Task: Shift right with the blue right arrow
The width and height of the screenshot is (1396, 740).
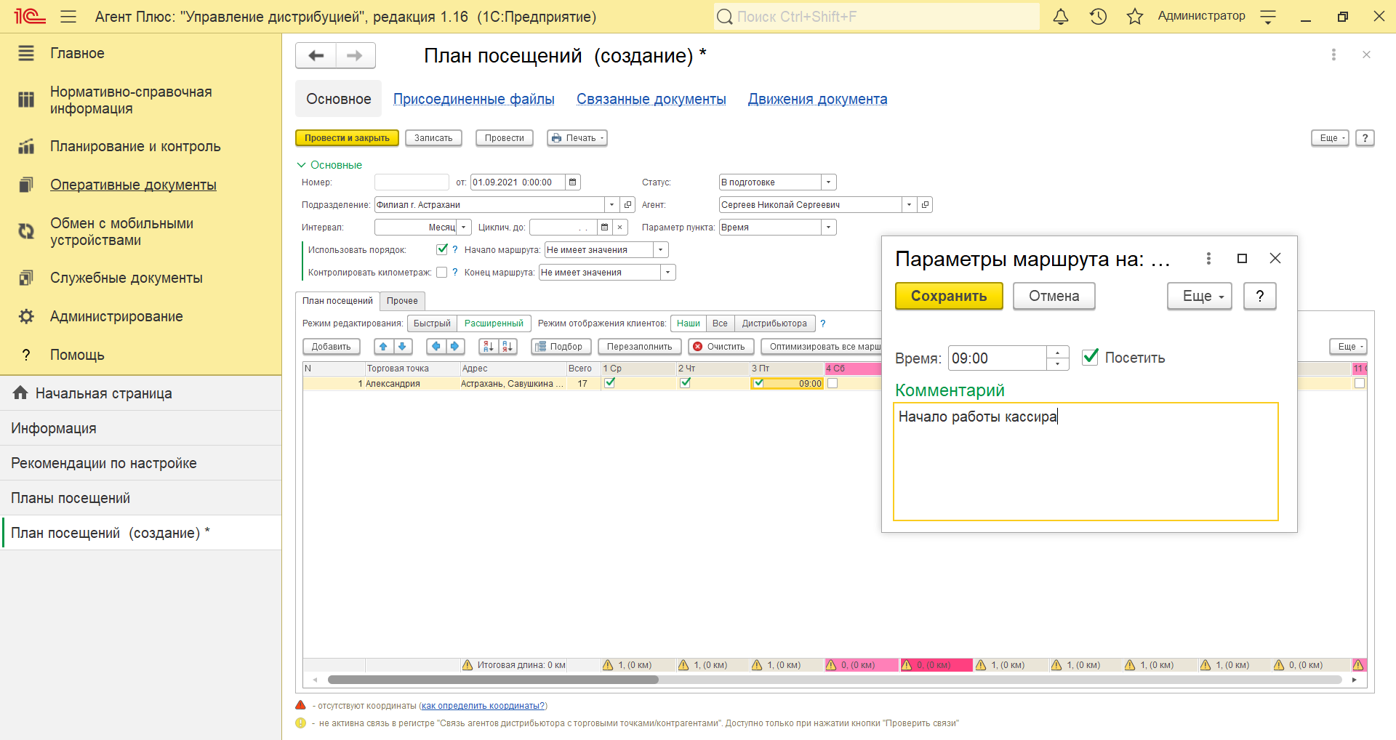Action: pos(454,347)
